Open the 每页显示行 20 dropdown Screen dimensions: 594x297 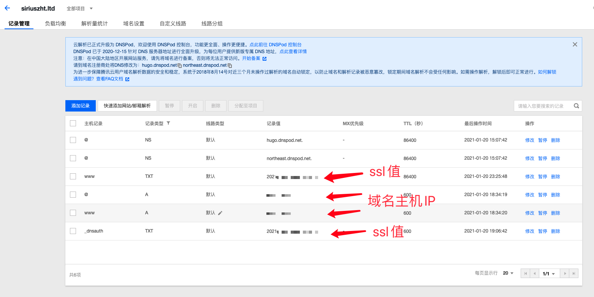[x=508, y=273]
